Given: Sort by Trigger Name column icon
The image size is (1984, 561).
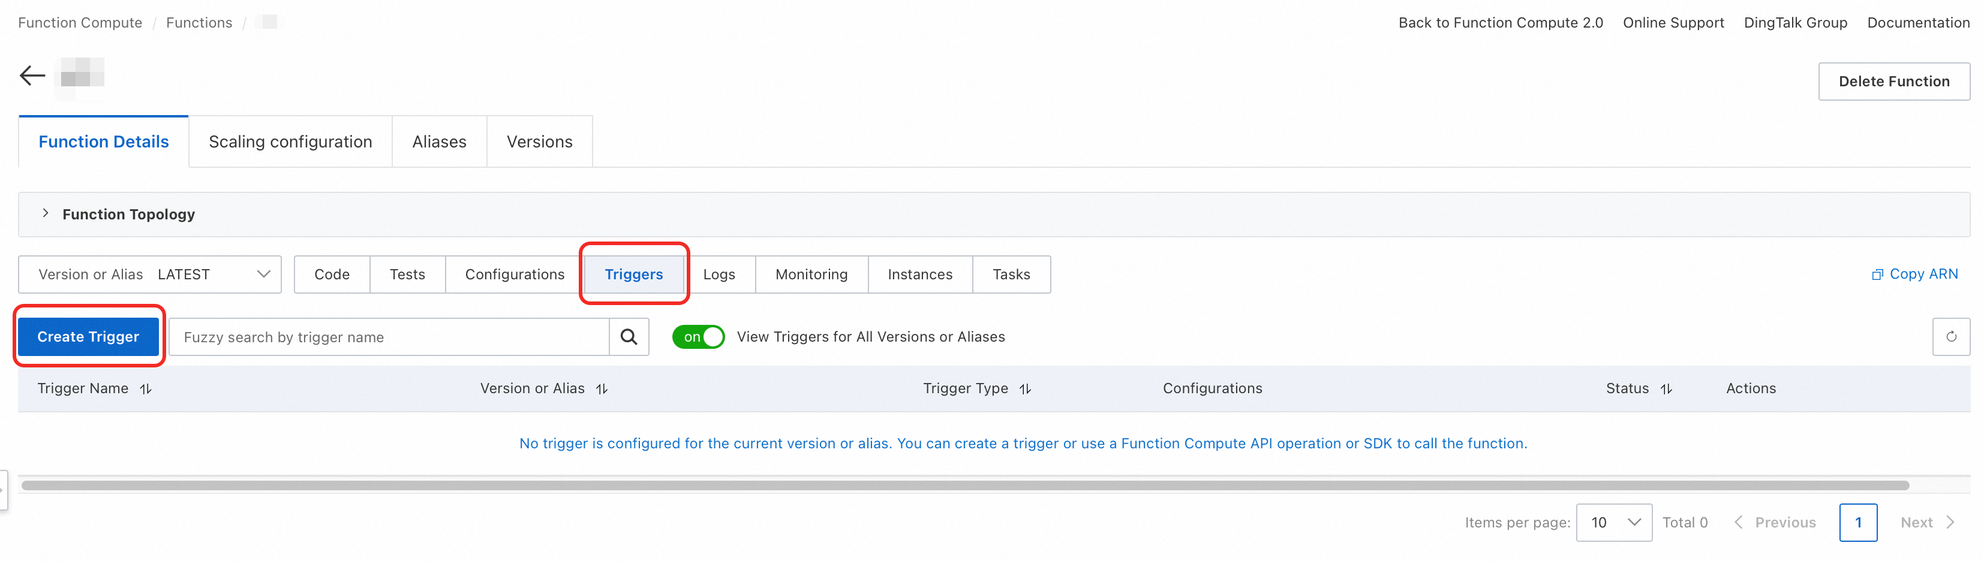Looking at the screenshot, I should click(x=146, y=390).
